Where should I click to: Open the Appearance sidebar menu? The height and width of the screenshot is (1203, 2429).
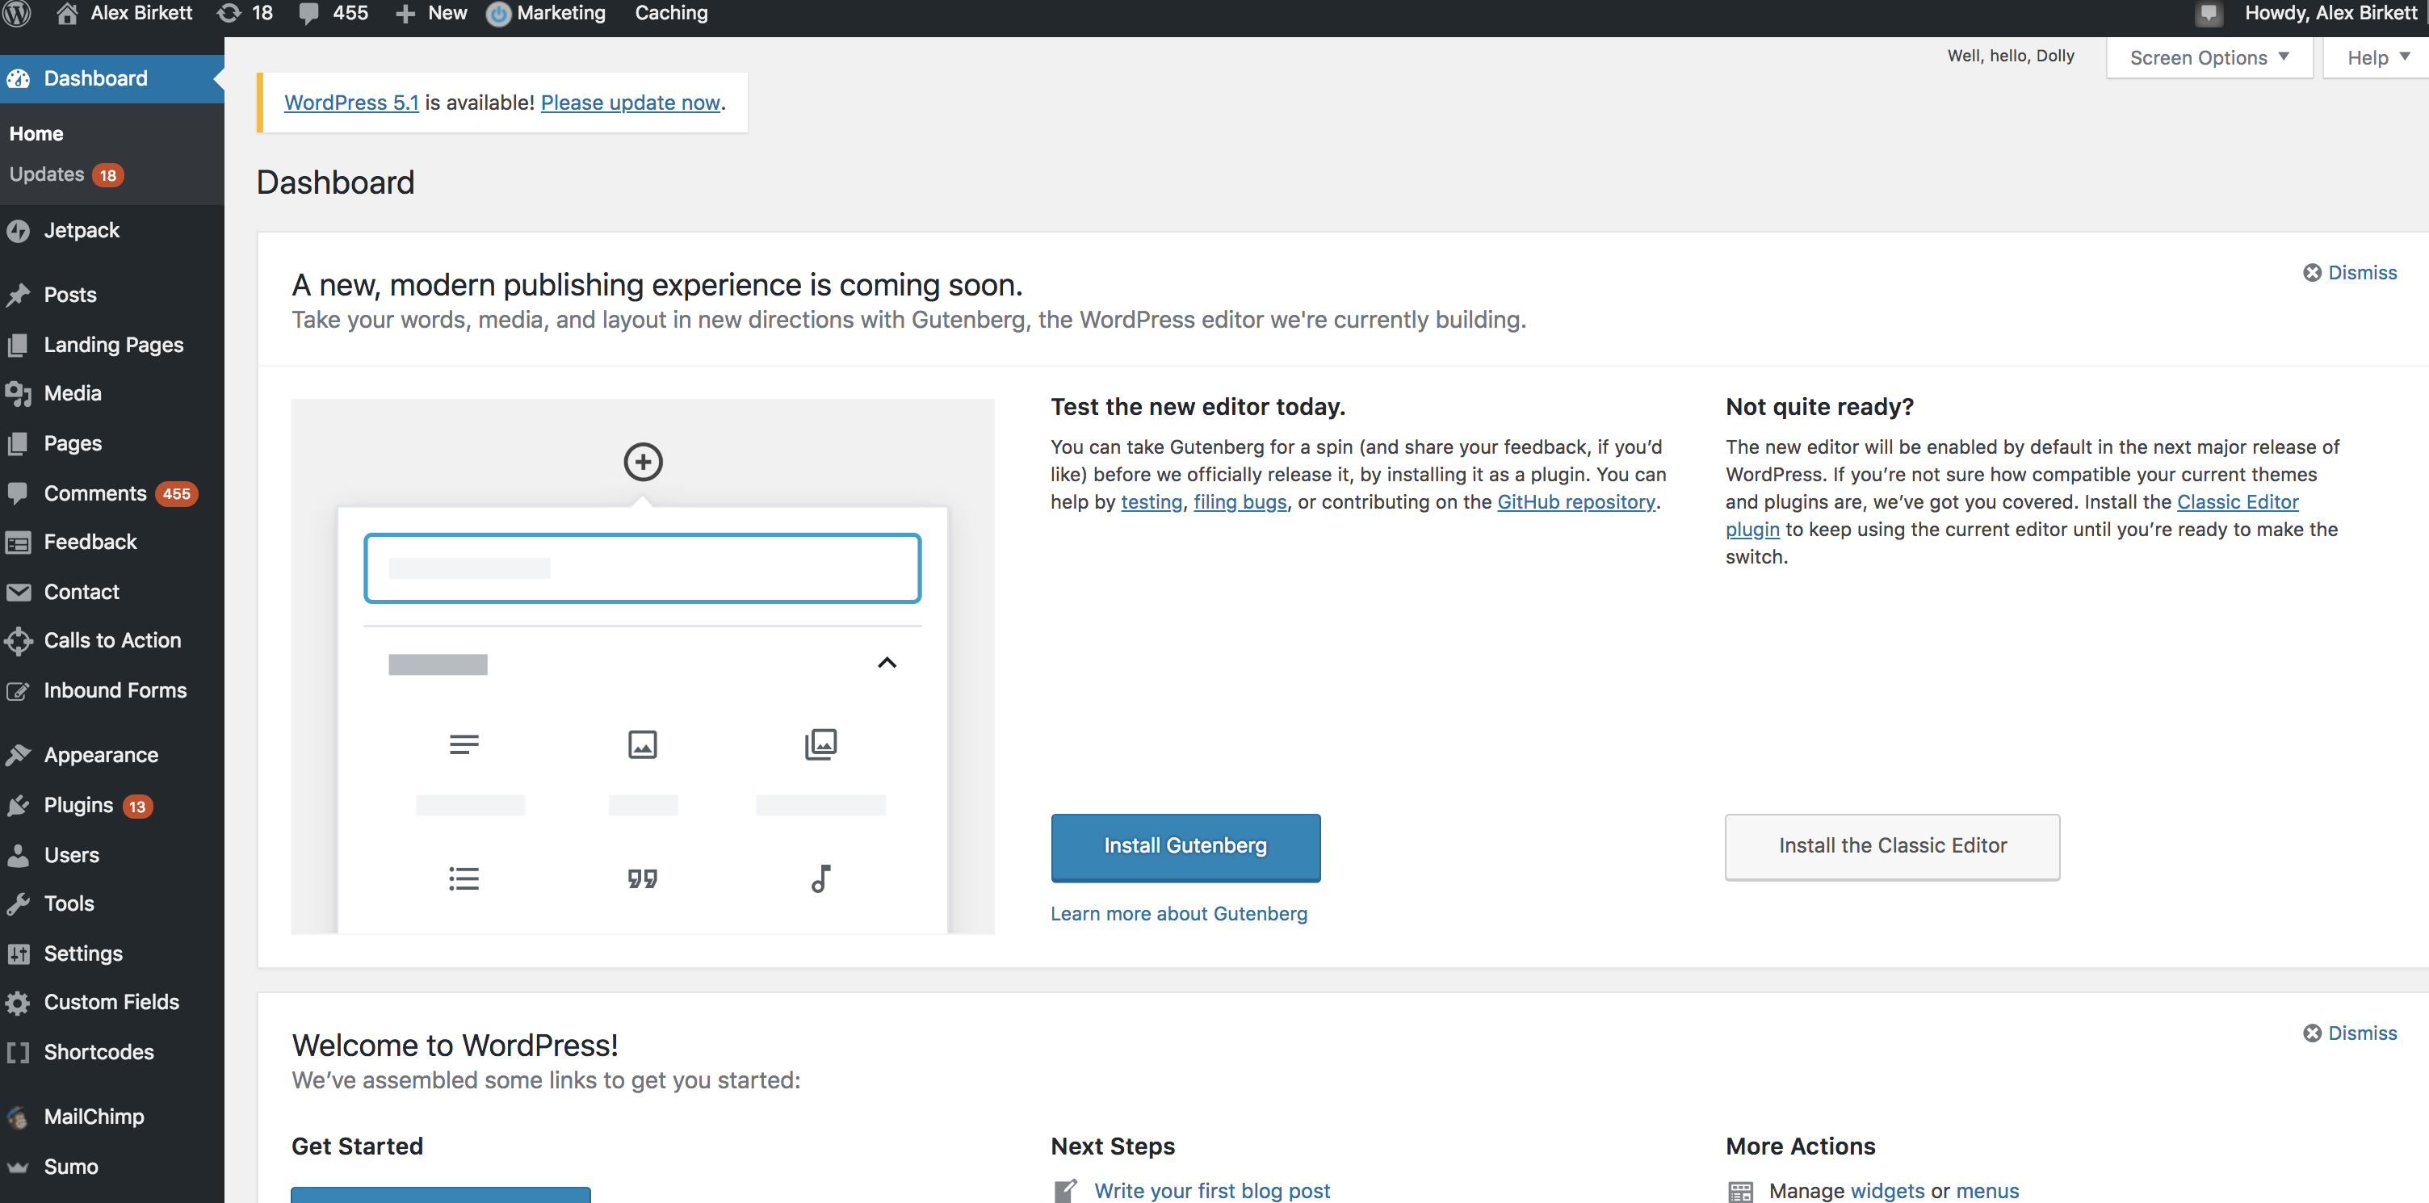click(x=101, y=755)
